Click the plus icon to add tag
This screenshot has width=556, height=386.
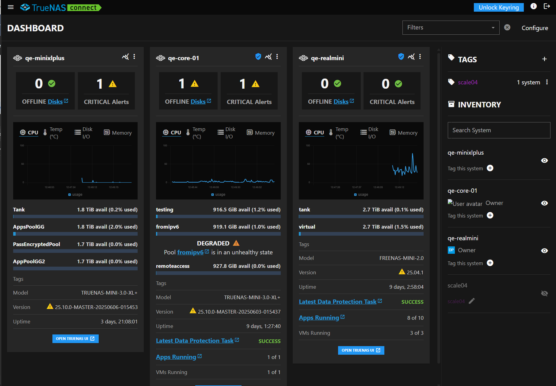point(544,59)
